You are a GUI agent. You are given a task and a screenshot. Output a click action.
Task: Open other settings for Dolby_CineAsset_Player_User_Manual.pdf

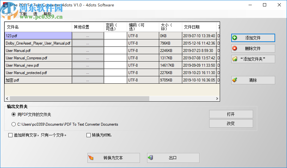point(88,43)
